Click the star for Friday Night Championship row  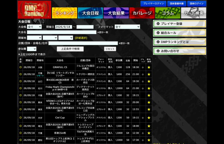(x=149, y=88)
